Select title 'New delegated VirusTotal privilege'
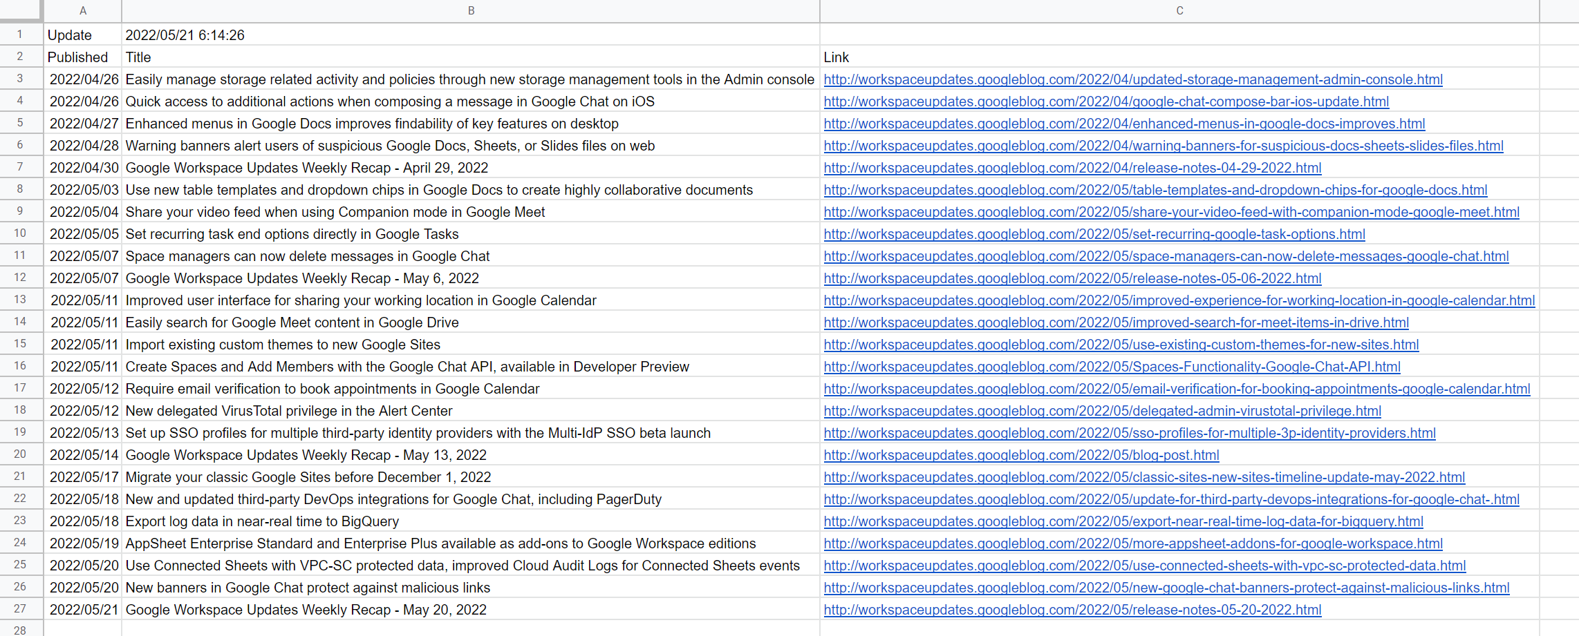The width and height of the screenshot is (1579, 636). pos(471,410)
